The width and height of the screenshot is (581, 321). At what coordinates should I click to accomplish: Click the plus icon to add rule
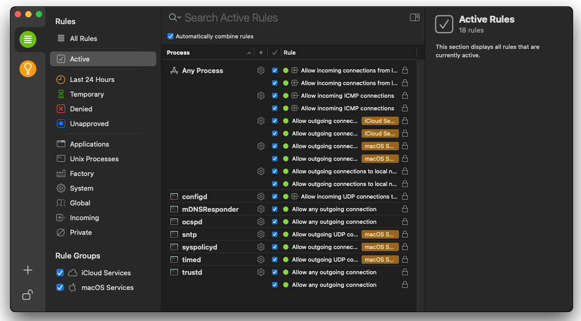(28, 270)
